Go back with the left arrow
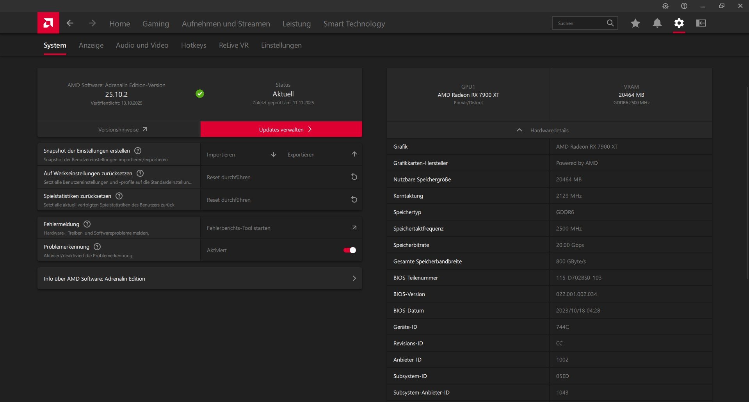 click(x=70, y=23)
